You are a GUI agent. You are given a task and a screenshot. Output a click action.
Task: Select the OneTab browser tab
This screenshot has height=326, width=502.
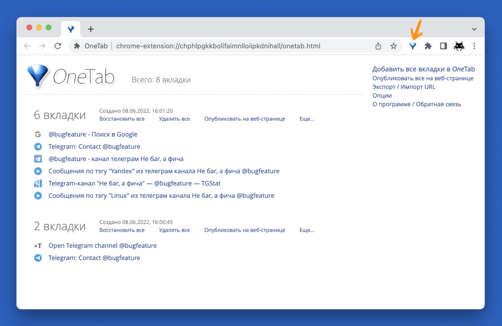click(x=71, y=29)
